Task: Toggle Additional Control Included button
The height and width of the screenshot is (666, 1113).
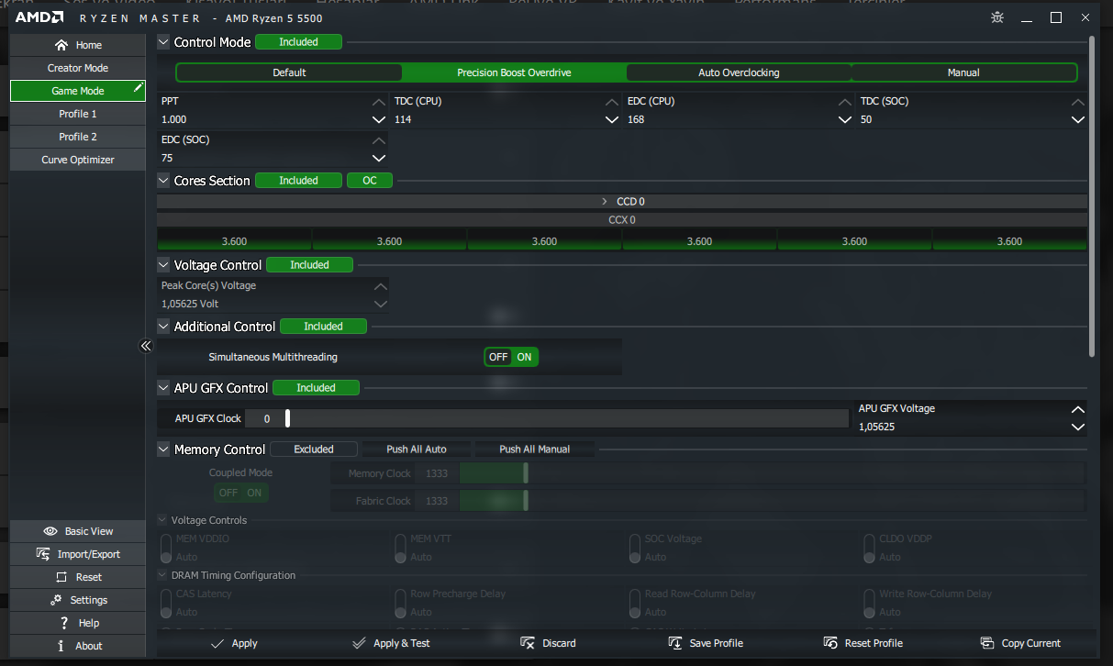Action: pyautogui.click(x=323, y=327)
